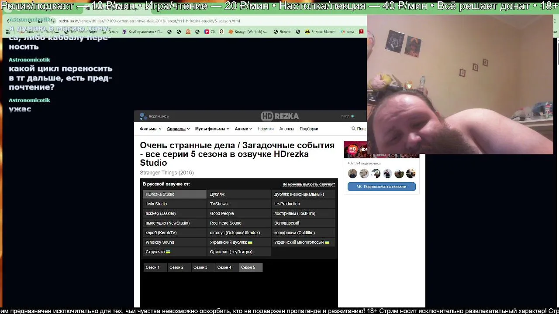Open the 'Клуб практиков' bookmark
Image resolution: width=559 pixels, height=314 pixels.
point(142,32)
